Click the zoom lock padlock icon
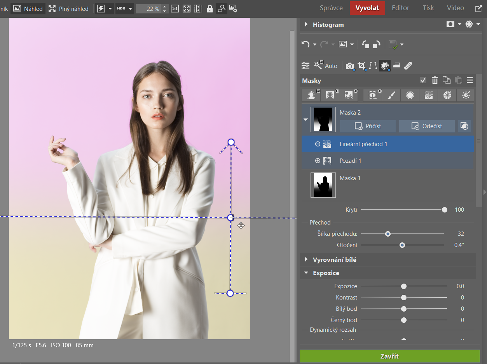Viewport: 487px width, 364px height. tap(210, 9)
